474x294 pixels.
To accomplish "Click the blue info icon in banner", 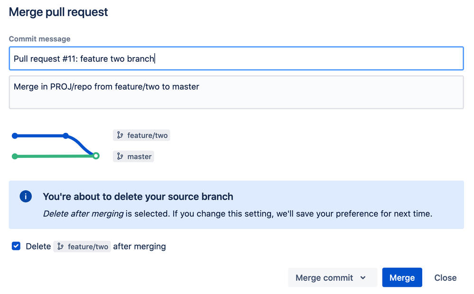I will [26, 196].
